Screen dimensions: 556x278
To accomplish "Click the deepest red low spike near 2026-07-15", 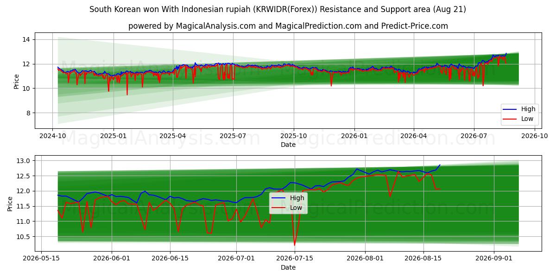I will point(295,245).
